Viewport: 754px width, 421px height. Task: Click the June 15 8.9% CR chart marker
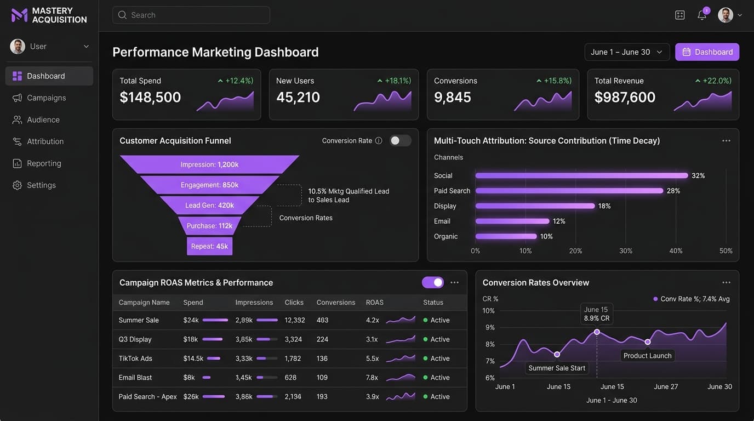[x=597, y=332]
